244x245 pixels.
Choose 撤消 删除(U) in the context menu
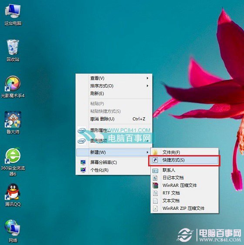[x=114, y=119]
